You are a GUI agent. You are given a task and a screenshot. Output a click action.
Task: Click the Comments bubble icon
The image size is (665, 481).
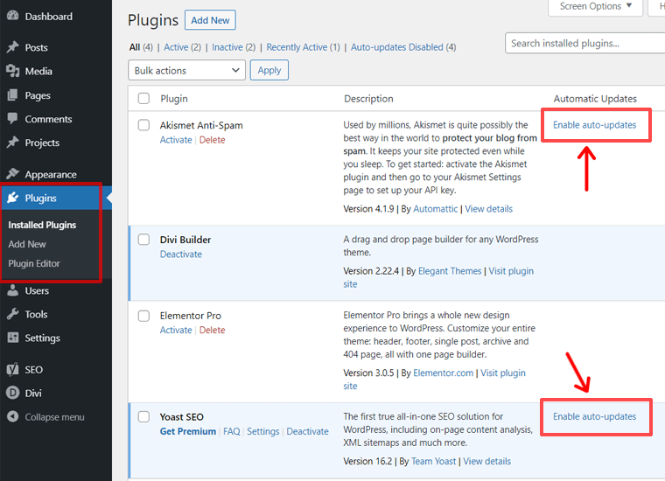pos(12,119)
